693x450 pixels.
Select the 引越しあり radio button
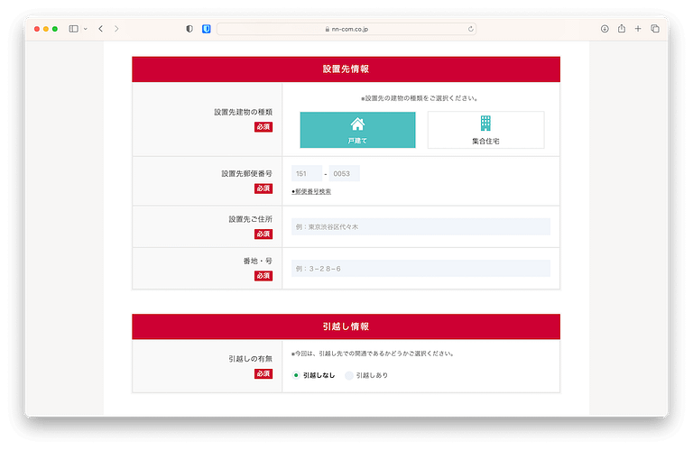pyautogui.click(x=350, y=375)
